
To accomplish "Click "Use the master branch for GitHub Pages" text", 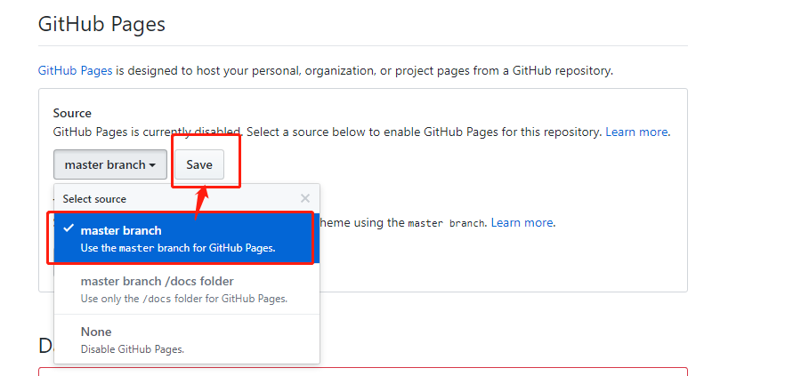I will click(178, 248).
